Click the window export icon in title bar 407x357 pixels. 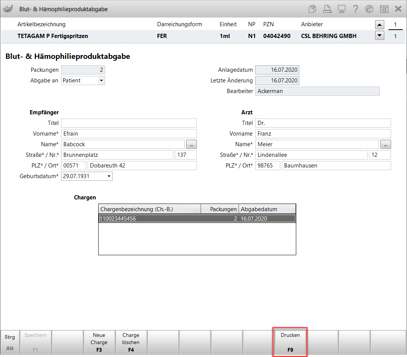tap(384, 9)
